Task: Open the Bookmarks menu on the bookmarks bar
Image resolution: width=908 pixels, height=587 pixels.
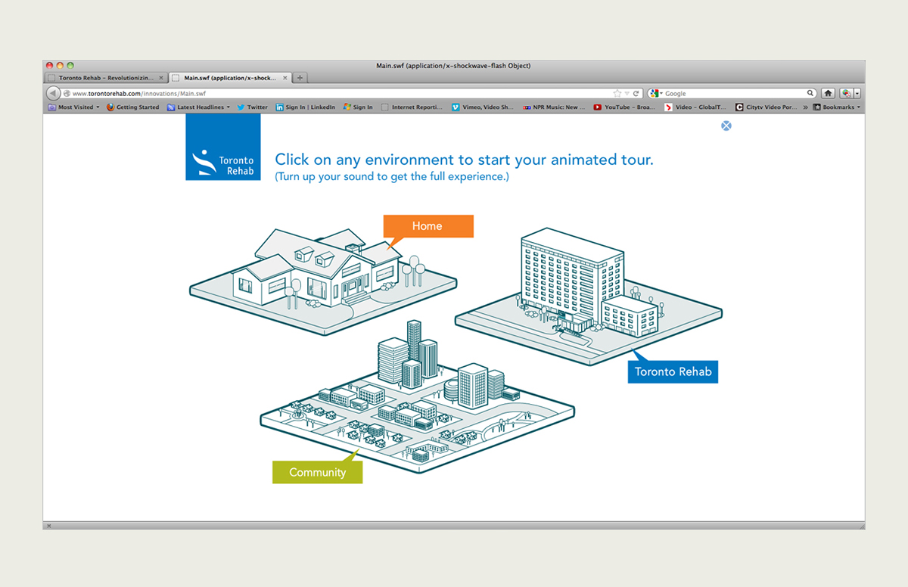Action: click(837, 107)
